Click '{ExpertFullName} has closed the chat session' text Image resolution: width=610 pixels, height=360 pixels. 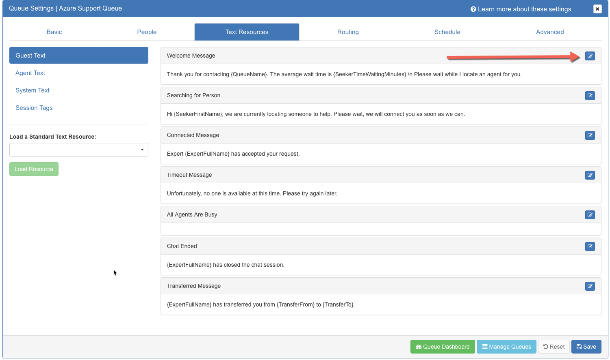226,265
